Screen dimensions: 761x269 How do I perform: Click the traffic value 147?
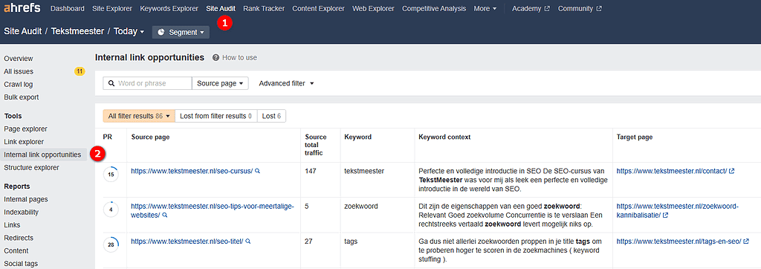[x=311, y=171]
